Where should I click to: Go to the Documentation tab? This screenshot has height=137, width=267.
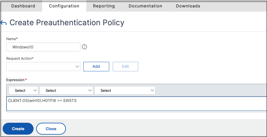click(x=145, y=6)
